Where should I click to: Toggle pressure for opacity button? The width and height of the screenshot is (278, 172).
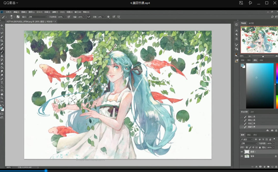click(x=69, y=17)
